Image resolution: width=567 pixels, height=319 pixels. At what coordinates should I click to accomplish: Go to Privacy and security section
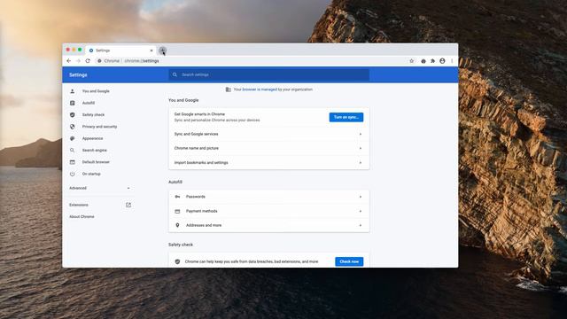[100, 127]
